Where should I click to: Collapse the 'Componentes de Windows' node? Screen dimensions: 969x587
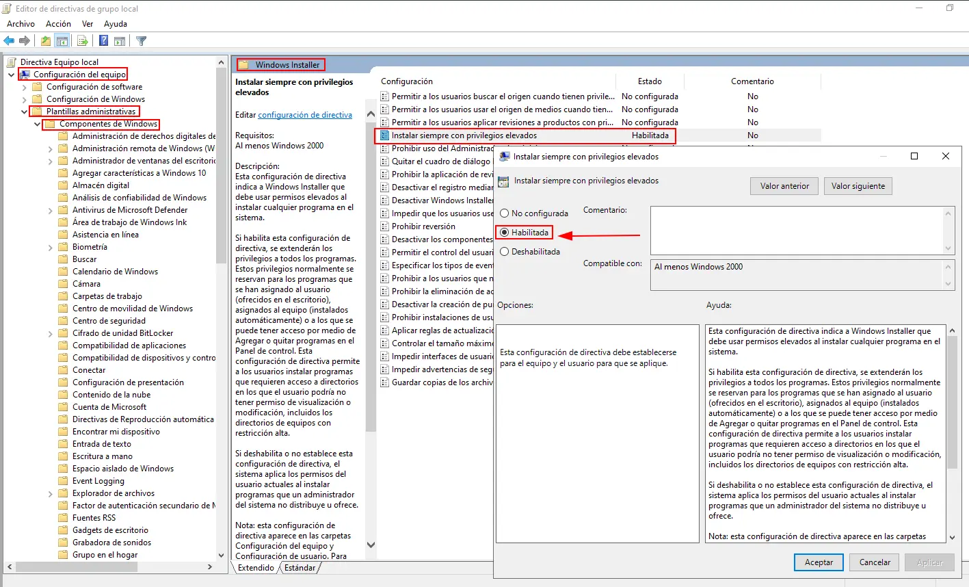38,124
